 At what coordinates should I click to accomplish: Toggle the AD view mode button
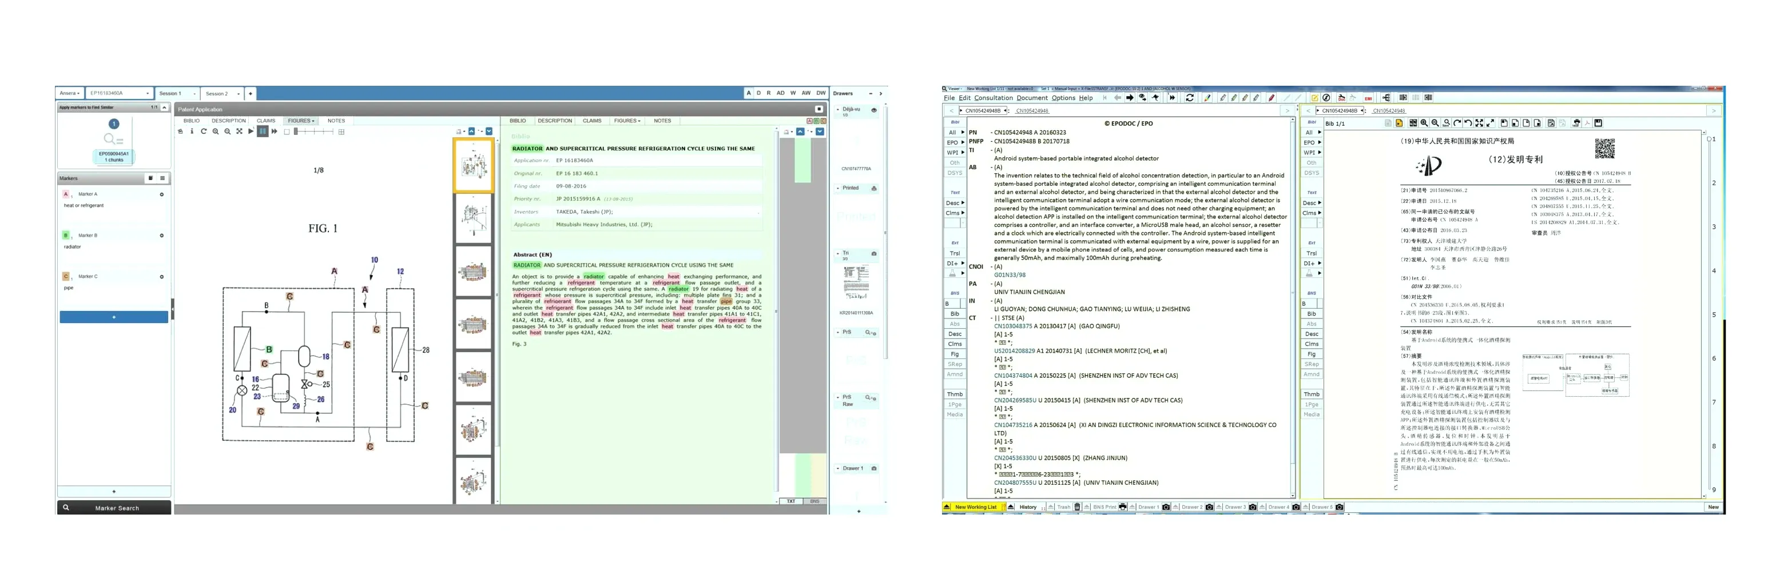[780, 93]
